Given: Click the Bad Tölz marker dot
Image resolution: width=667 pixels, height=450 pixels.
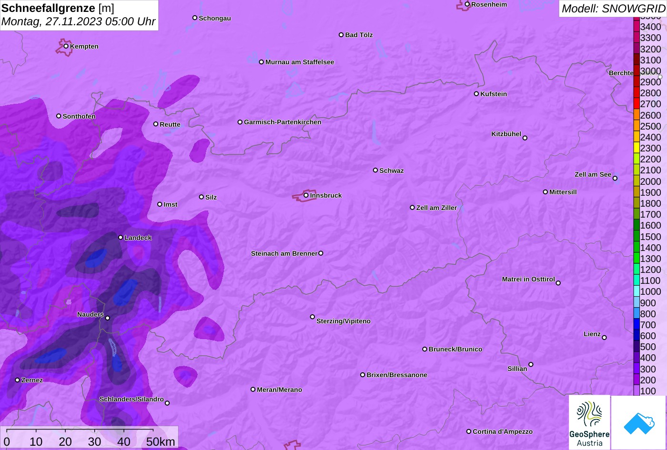Looking at the screenshot, I should point(341,35).
